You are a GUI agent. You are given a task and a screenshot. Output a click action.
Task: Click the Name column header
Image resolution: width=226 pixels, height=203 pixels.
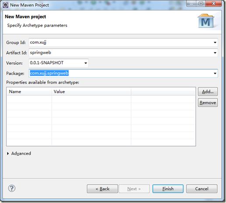29,91
